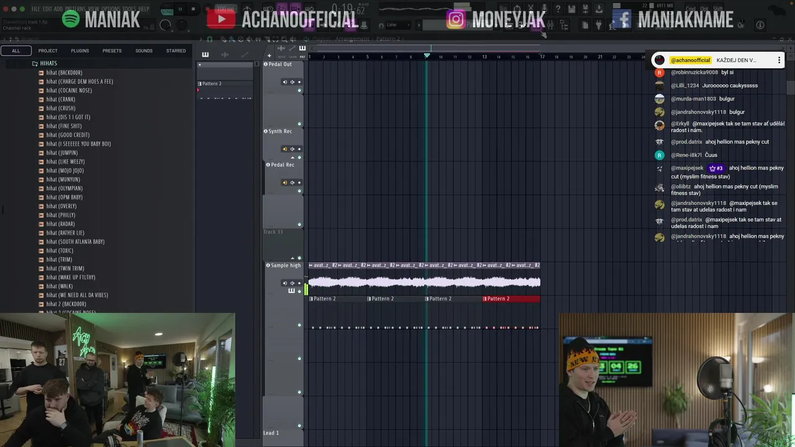Image resolution: width=795 pixels, height=447 pixels.
Task: Click collapse arrow on Synth Rec track
Action: [x=293, y=157]
